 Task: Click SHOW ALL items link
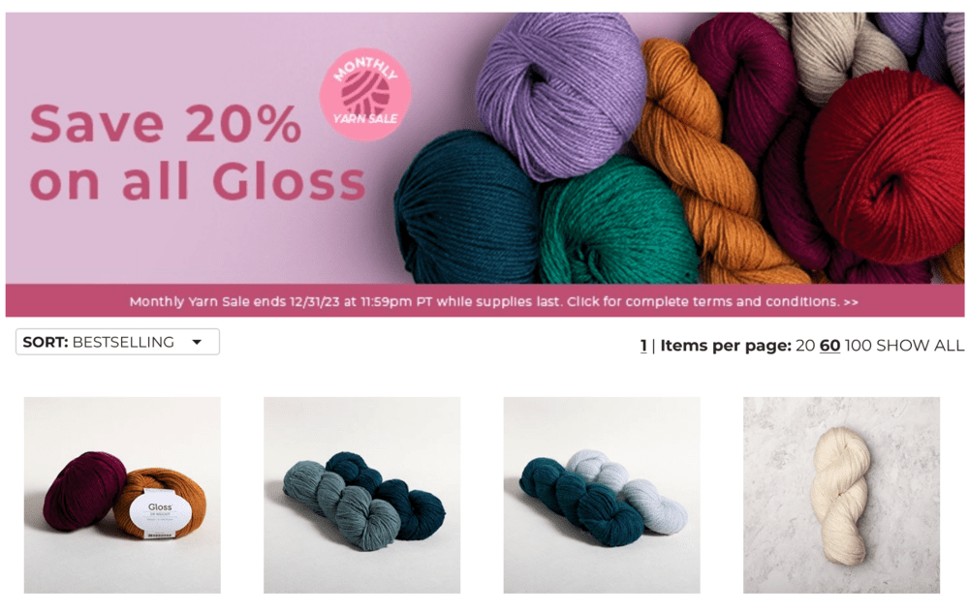(921, 345)
